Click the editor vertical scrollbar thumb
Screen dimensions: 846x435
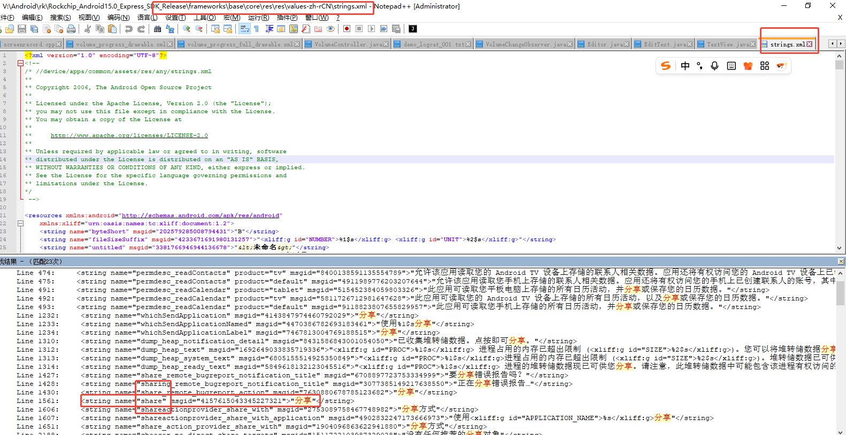[x=839, y=65]
